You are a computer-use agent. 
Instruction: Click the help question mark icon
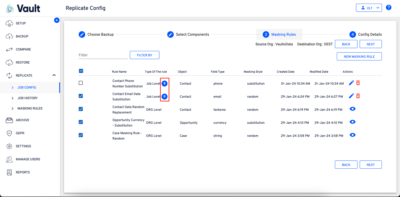click(388, 8)
